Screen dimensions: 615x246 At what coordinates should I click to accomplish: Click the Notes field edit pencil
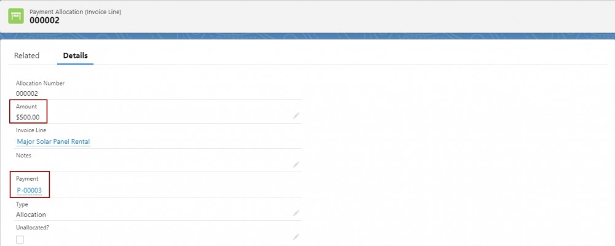click(x=296, y=164)
